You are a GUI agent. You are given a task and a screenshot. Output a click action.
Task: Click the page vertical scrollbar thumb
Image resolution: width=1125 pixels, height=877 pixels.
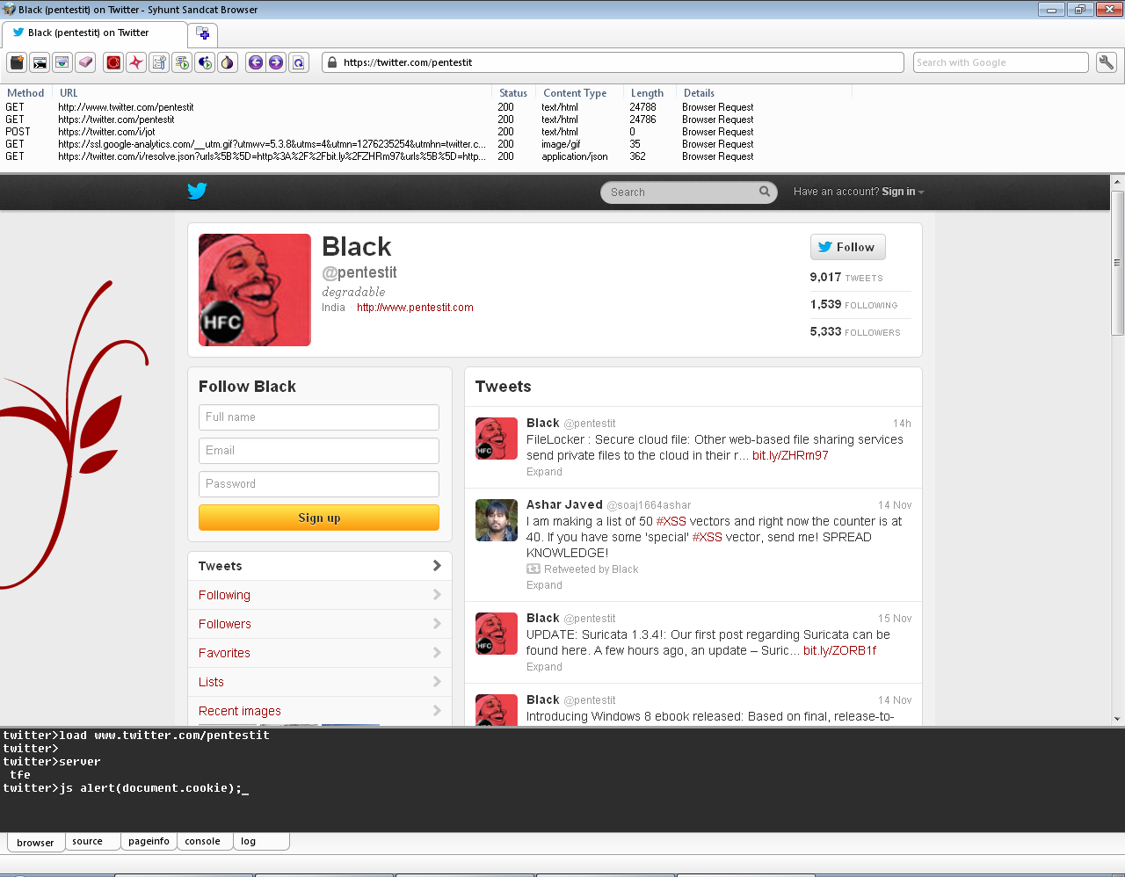click(x=1118, y=263)
